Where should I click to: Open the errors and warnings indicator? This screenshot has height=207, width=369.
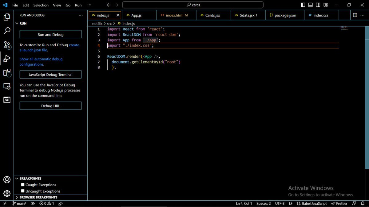pyautogui.click(x=47, y=203)
